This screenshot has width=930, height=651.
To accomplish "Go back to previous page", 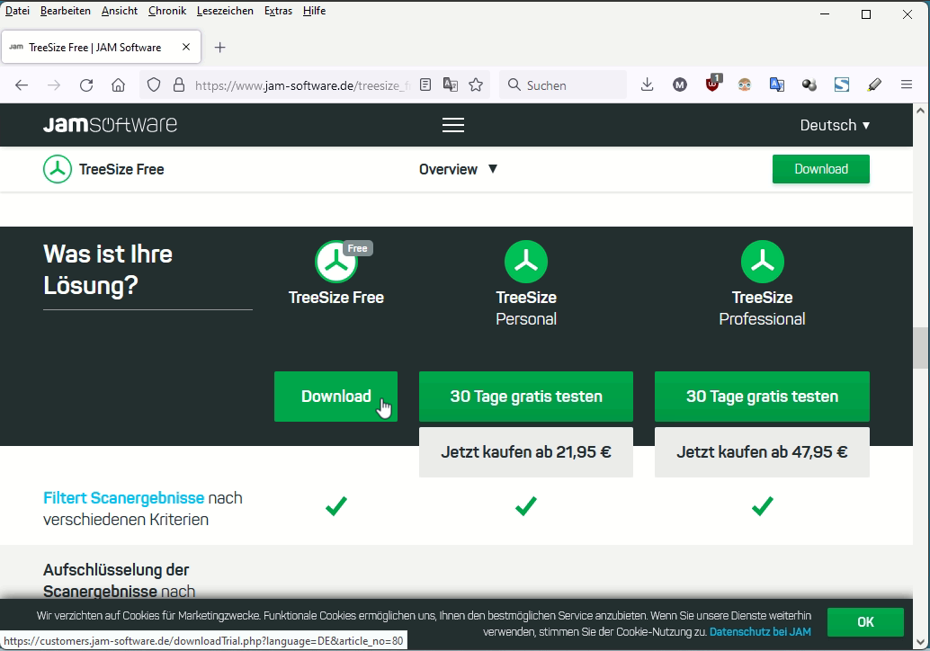I will [22, 85].
